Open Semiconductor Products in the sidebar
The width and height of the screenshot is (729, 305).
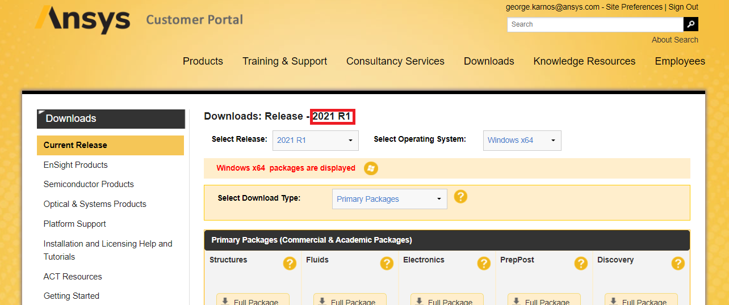click(x=89, y=184)
